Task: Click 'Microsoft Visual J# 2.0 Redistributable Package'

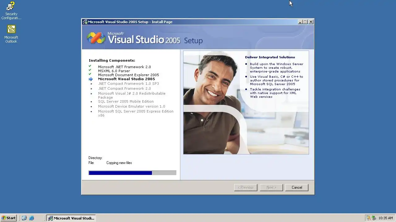Action: [x=132, y=95]
